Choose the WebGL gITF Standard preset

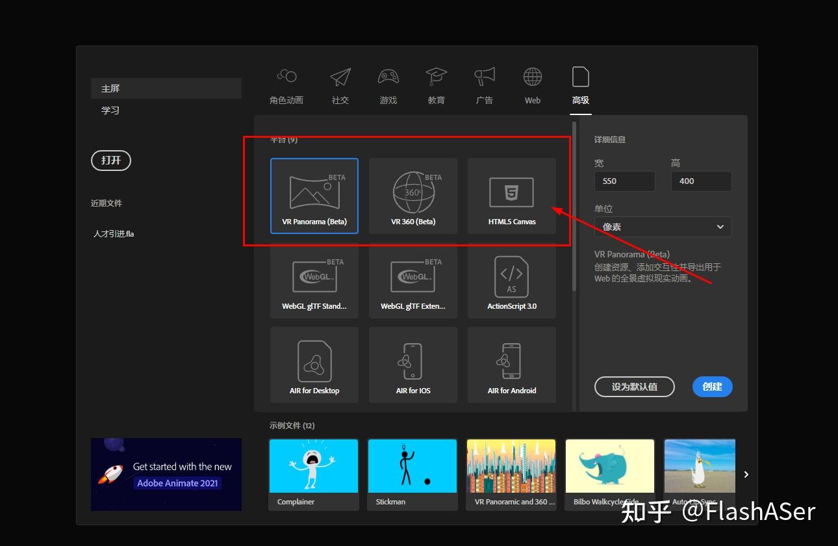coord(314,279)
